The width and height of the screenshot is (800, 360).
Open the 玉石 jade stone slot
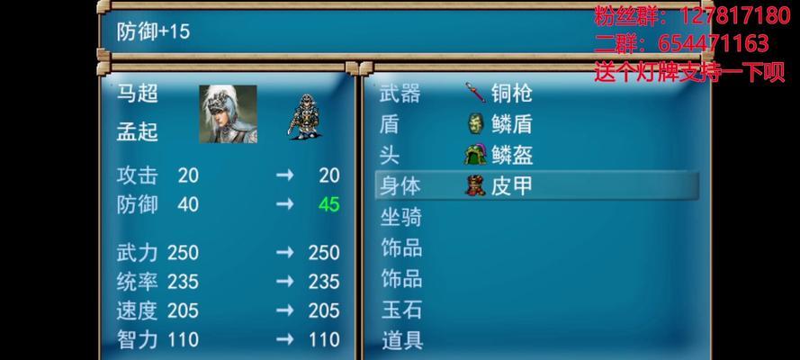click(536, 310)
